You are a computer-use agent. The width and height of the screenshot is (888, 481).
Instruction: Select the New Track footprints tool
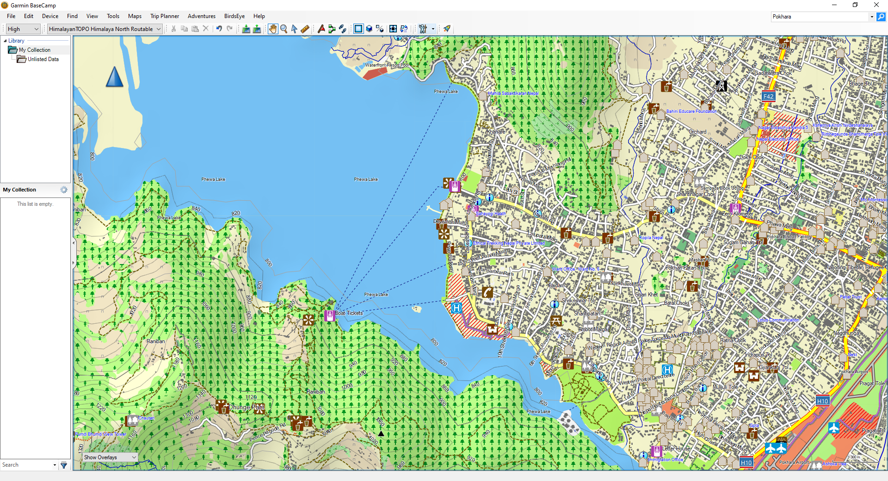click(342, 29)
